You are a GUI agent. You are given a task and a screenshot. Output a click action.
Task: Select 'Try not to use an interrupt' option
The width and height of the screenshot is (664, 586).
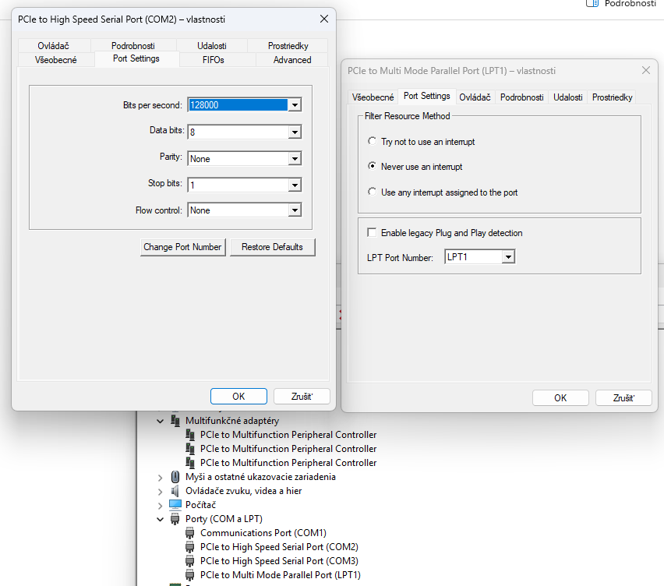pyautogui.click(x=372, y=142)
